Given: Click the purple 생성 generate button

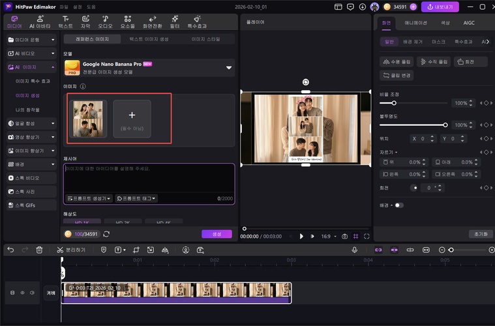Looking at the screenshot, I should (217, 234).
